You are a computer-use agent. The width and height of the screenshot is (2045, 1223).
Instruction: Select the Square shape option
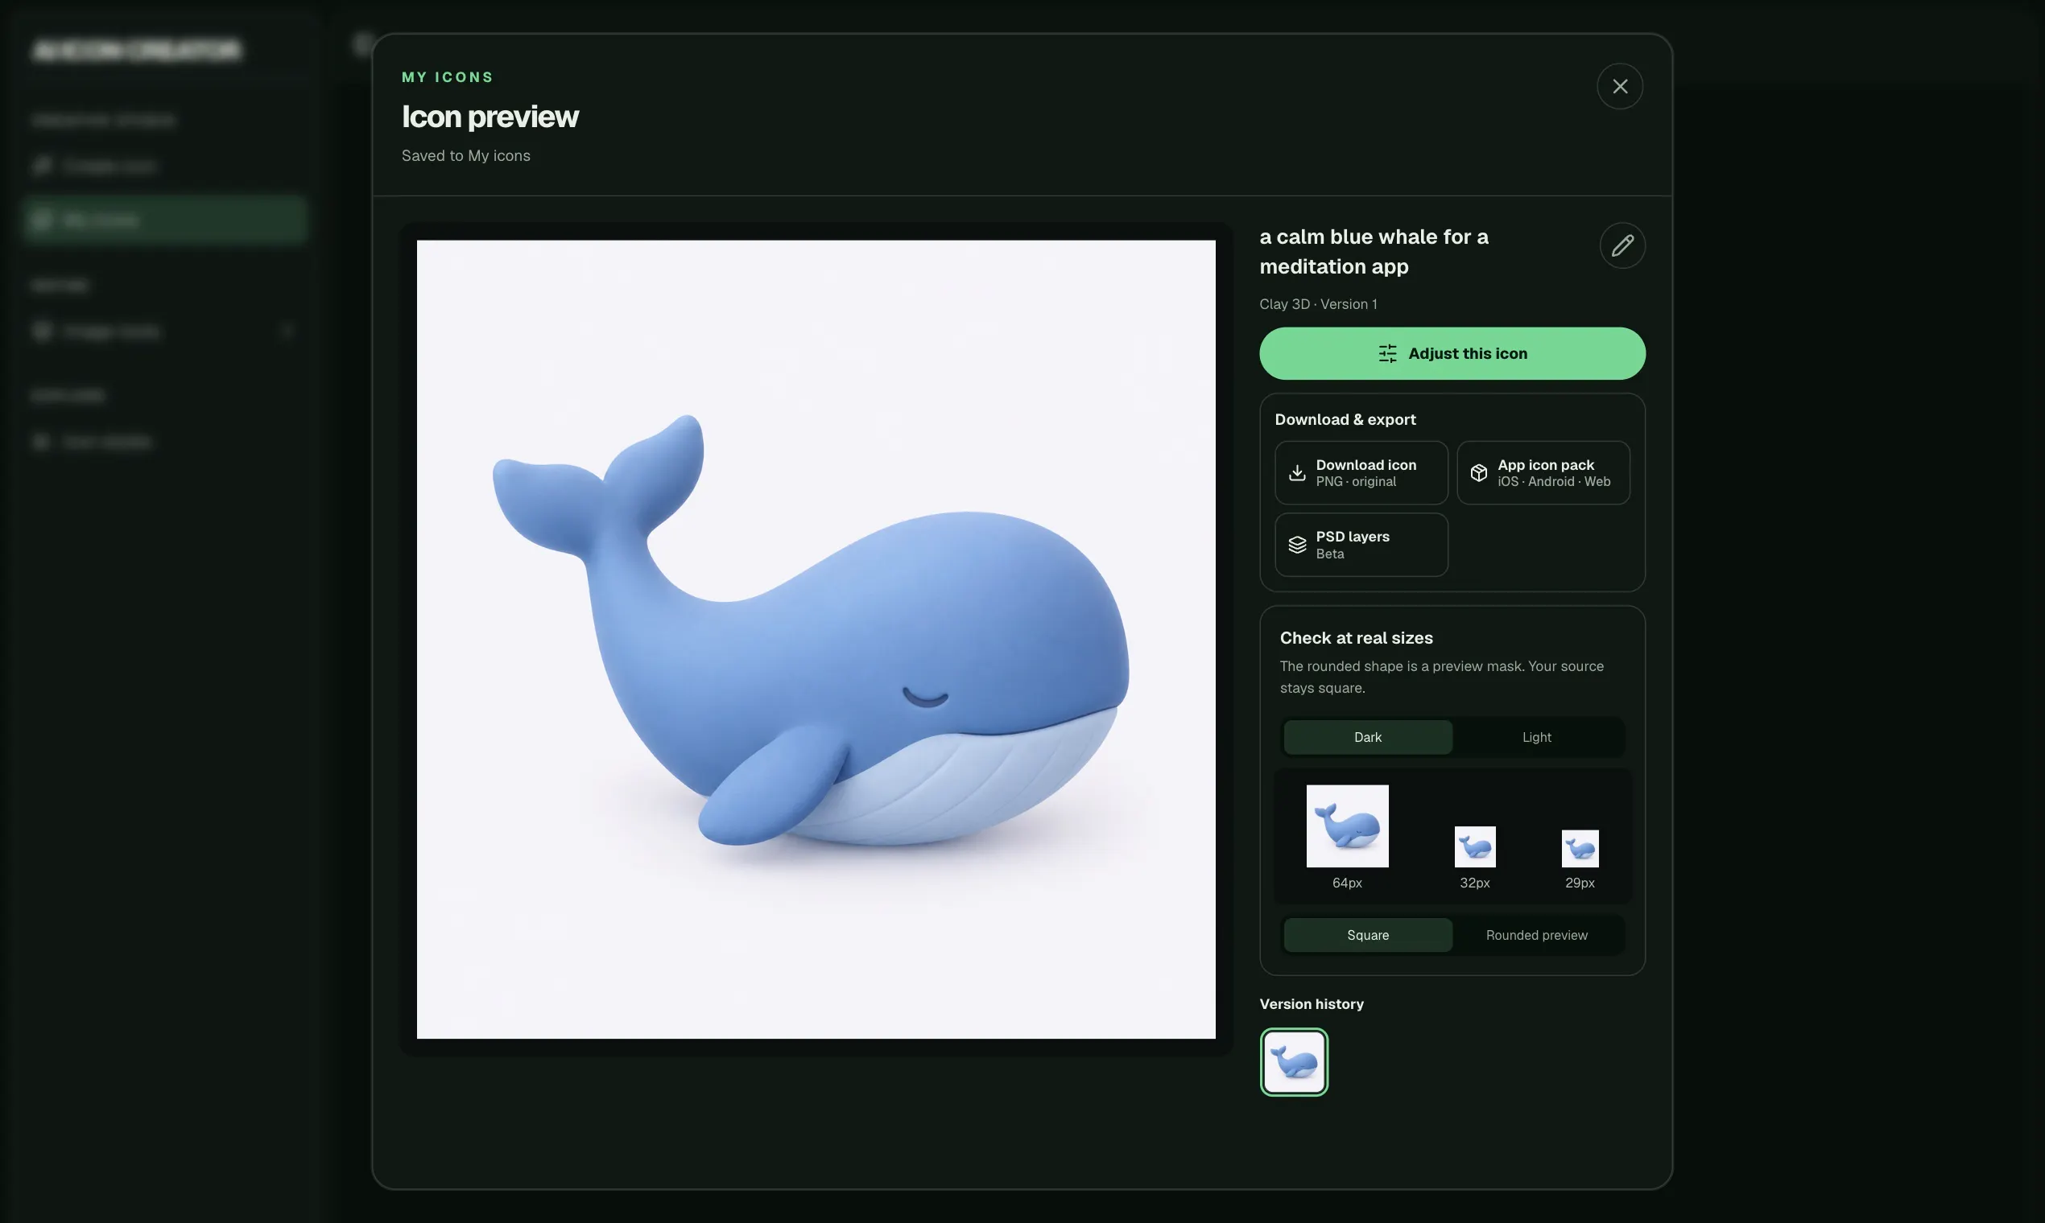[x=1367, y=936]
